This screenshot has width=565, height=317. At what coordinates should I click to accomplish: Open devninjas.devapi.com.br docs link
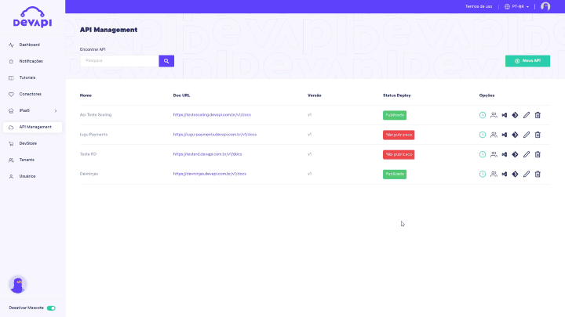tap(210, 174)
